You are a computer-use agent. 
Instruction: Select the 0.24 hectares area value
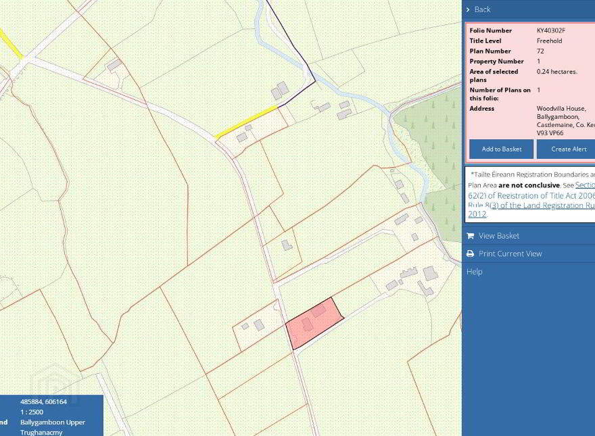[556, 72]
